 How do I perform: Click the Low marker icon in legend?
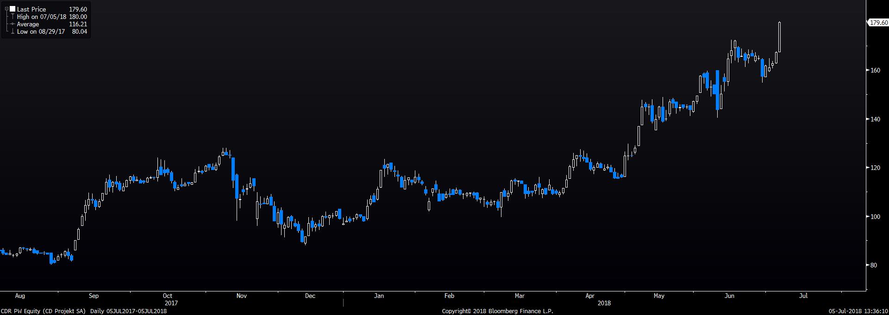click(13, 31)
